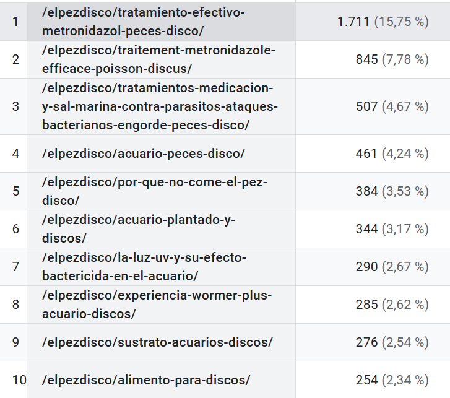Select the 461 (4,24 %) value cell
The image size is (450, 398).
[x=392, y=153]
